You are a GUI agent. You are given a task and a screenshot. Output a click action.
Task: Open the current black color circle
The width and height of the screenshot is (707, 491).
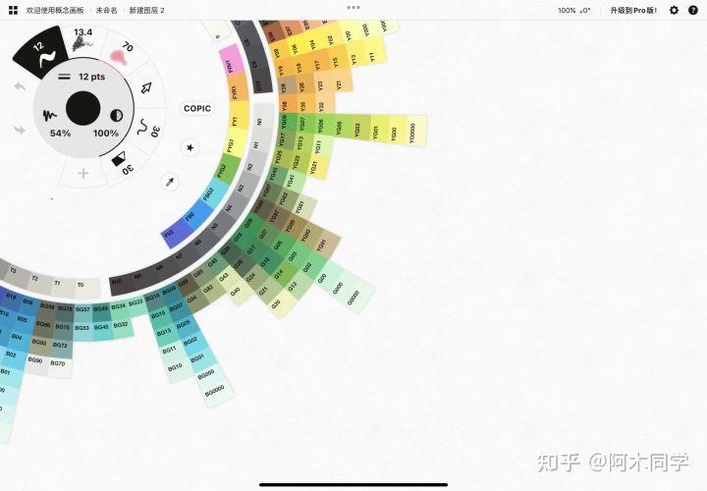(x=82, y=108)
